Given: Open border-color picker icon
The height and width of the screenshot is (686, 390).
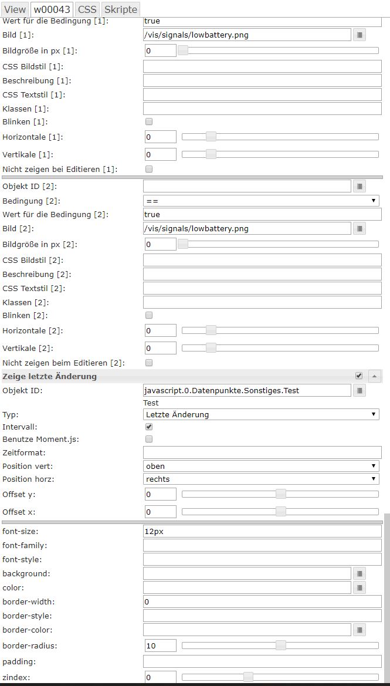Looking at the screenshot, I should [x=360, y=630].
